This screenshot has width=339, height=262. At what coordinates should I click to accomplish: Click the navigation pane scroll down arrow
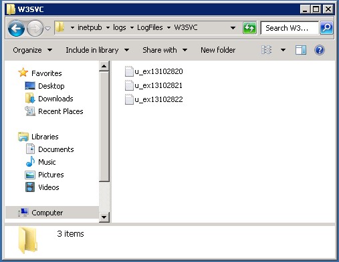(104, 217)
